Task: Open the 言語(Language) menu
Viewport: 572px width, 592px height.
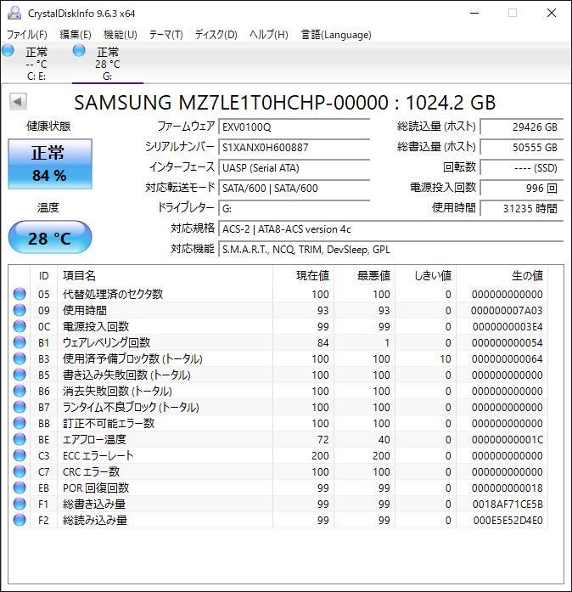Action: [336, 35]
